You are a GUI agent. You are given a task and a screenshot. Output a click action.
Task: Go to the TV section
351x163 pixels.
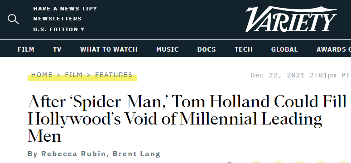(58, 49)
